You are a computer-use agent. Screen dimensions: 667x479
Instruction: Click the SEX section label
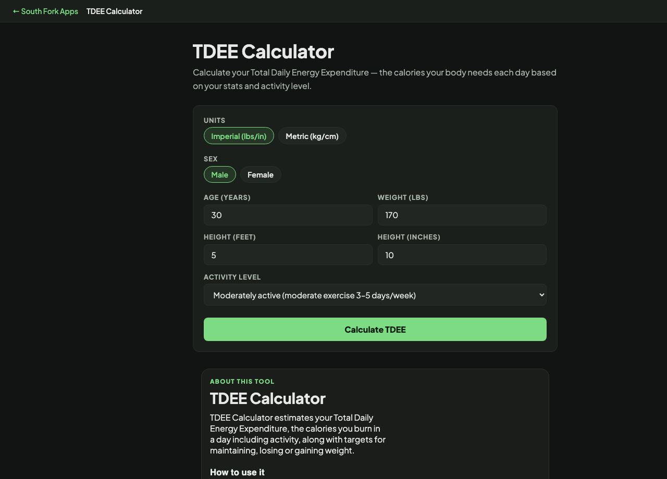point(211,159)
